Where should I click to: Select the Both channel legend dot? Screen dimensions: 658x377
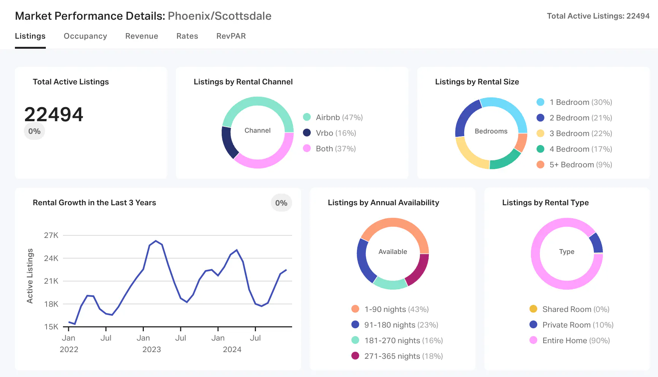(x=307, y=148)
